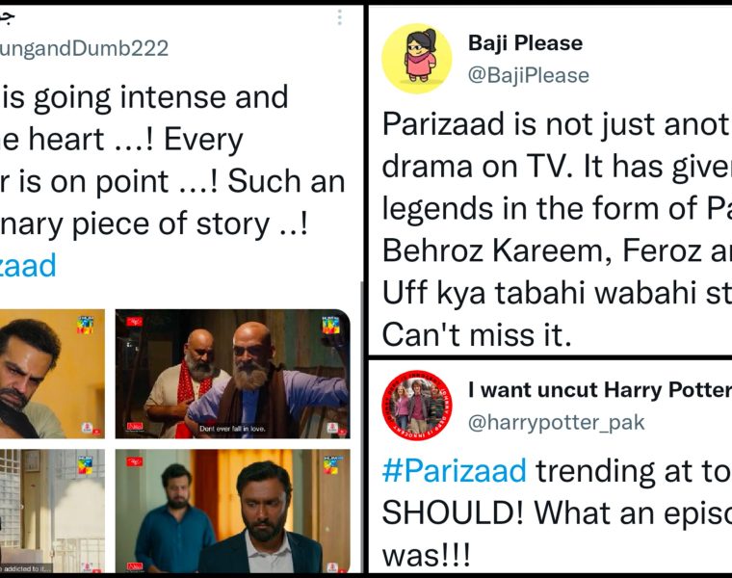The height and width of the screenshot is (578, 732).
Task: Open the three-dot tweet options menu
Action: (x=339, y=17)
